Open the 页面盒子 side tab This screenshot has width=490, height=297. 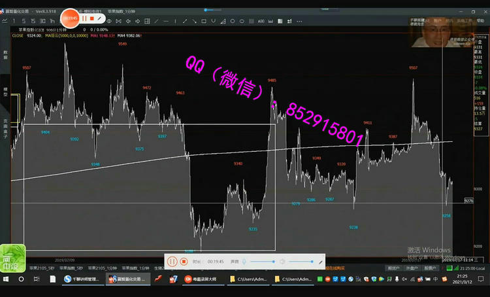(x=5, y=126)
